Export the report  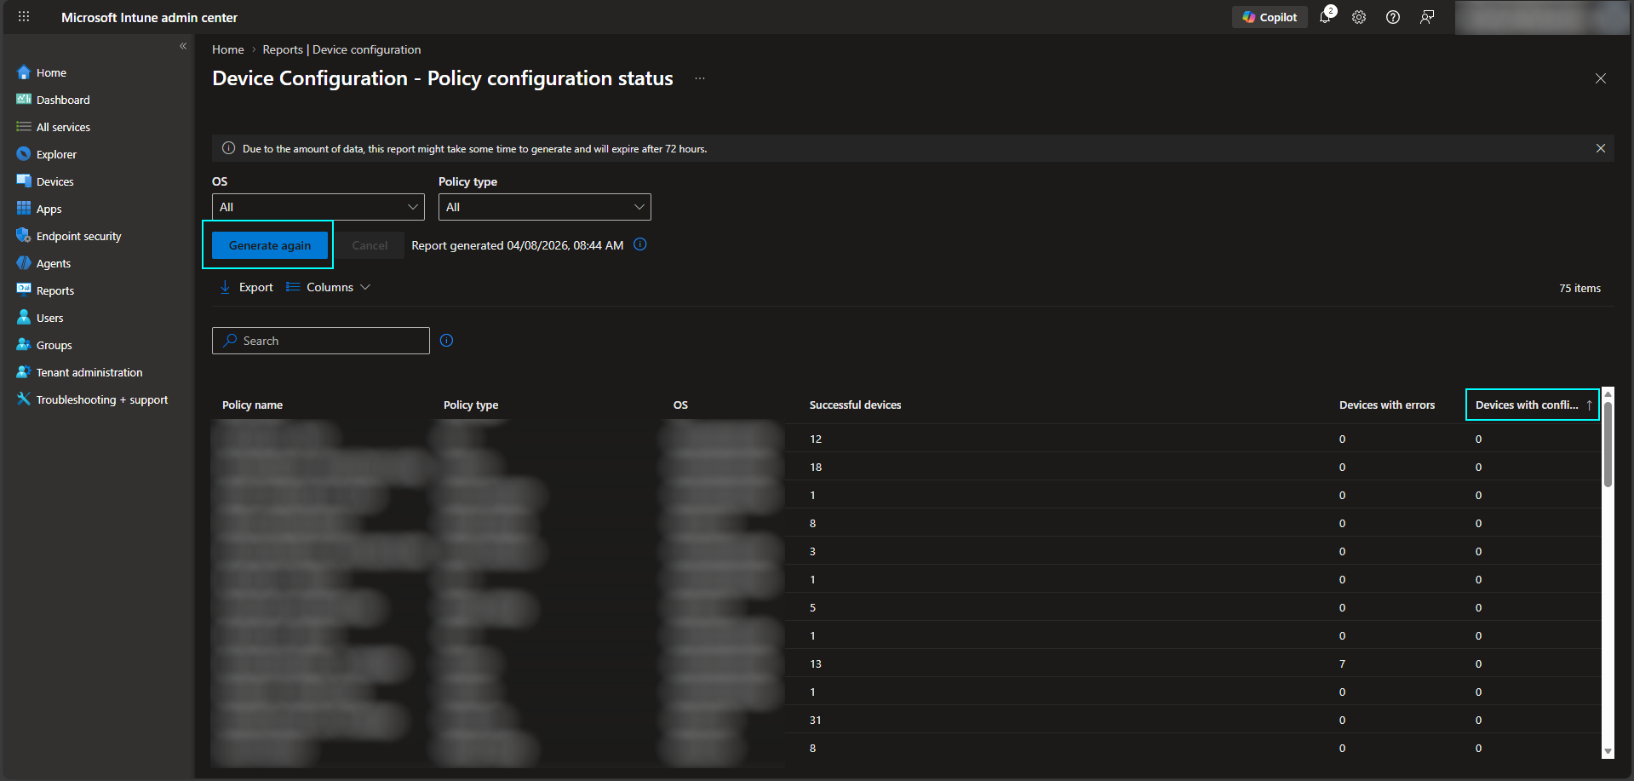[x=246, y=287]
